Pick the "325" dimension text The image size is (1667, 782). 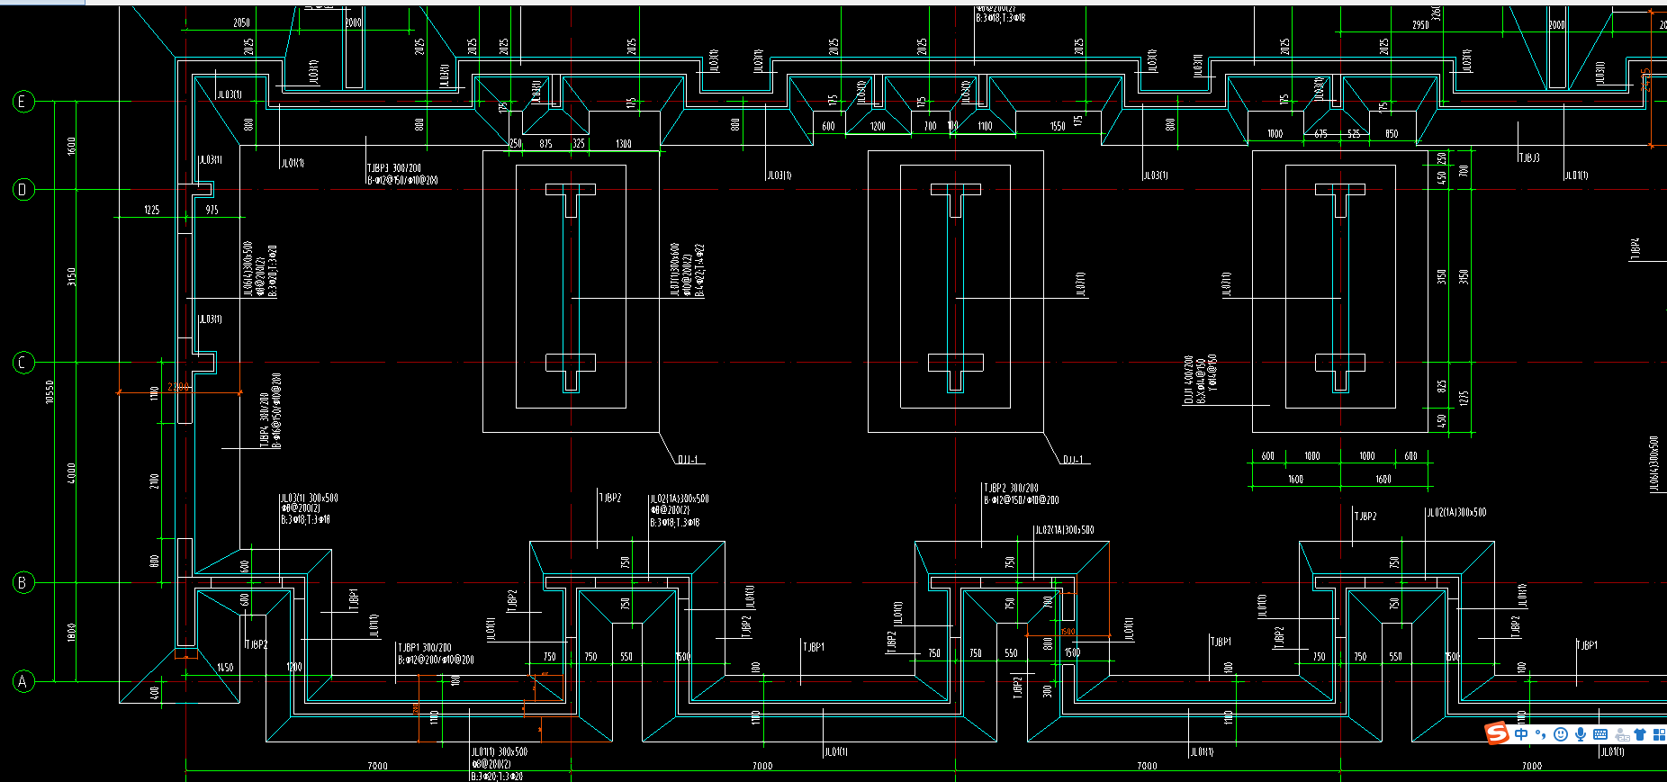pos(579,144)
